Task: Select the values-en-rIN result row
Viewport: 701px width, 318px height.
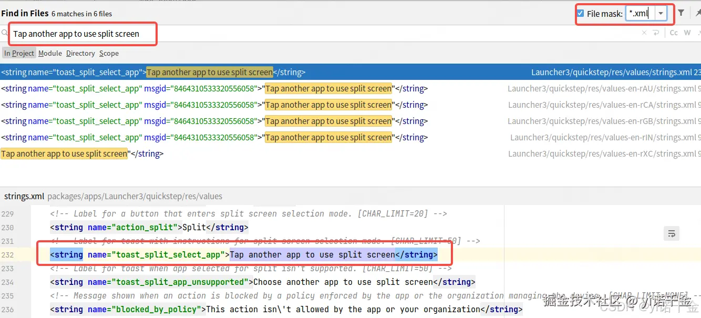Action: [x=350, y=137]
